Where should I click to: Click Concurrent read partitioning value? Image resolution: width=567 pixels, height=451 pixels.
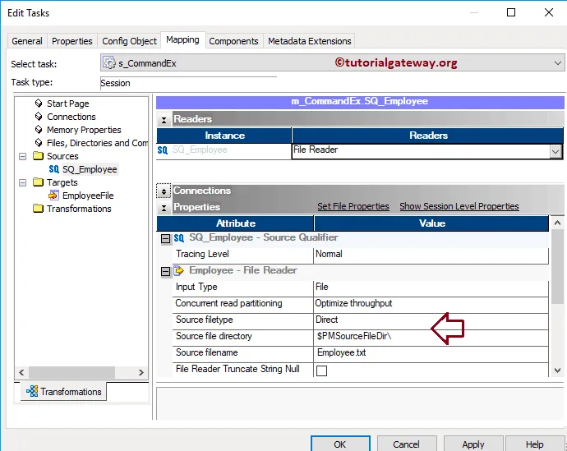431,303
